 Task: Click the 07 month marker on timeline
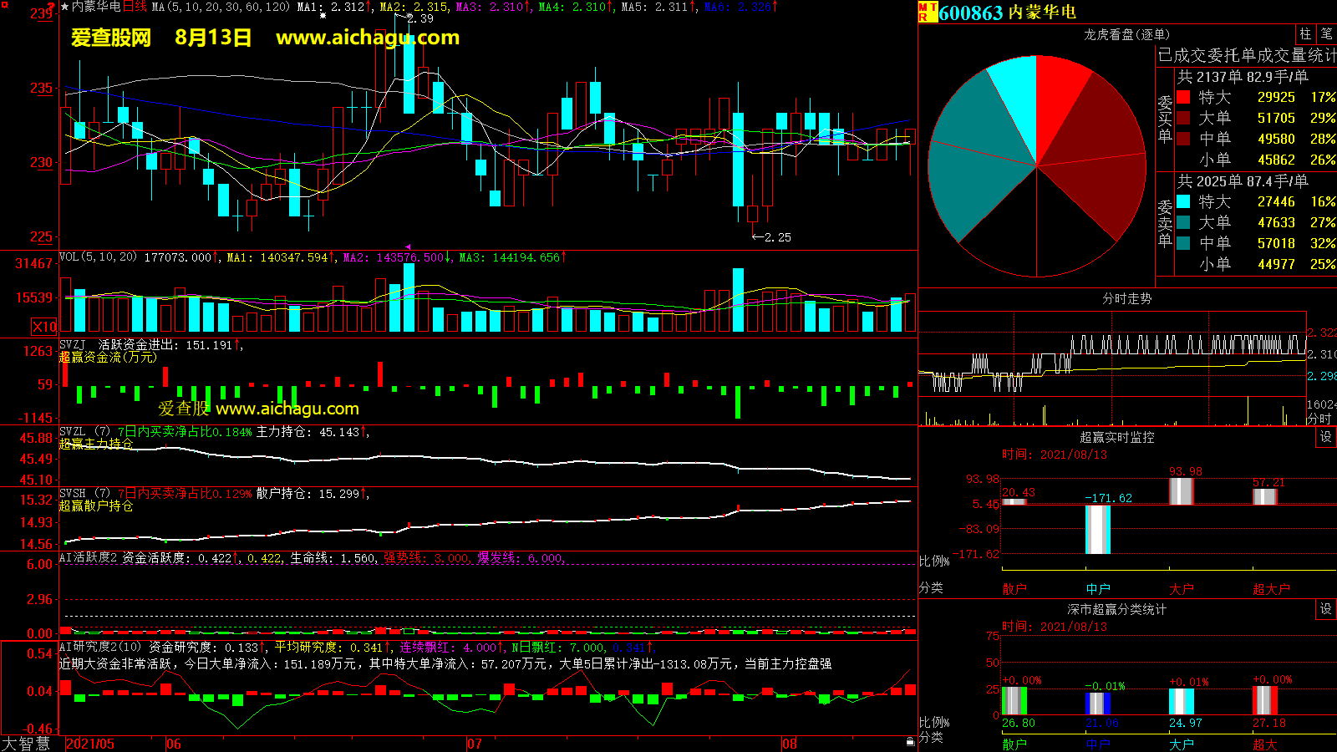pos(474,744)
